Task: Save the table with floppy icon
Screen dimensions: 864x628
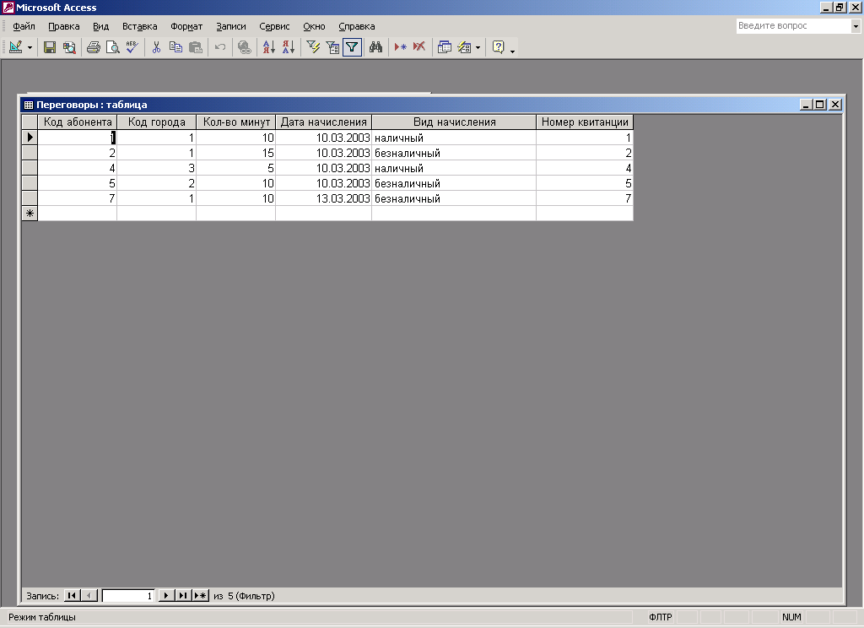Action: pos(50,47)
